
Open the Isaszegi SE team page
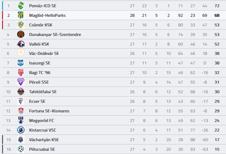pyautogui.click(x=40, y=63)
